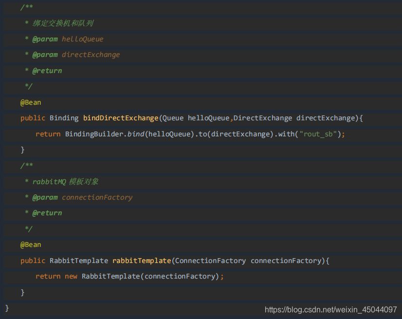
Task: Click the rabbitTemplate method name
Action: [142, 261]
